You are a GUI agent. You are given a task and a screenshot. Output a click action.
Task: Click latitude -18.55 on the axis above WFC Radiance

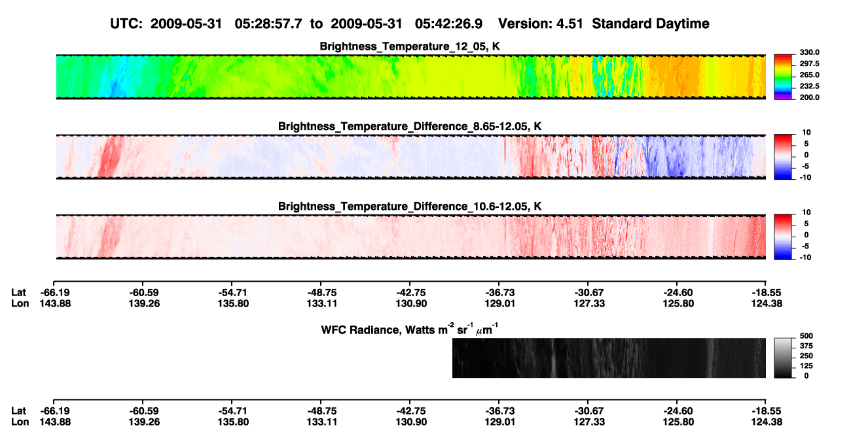(x=766, y=293)
